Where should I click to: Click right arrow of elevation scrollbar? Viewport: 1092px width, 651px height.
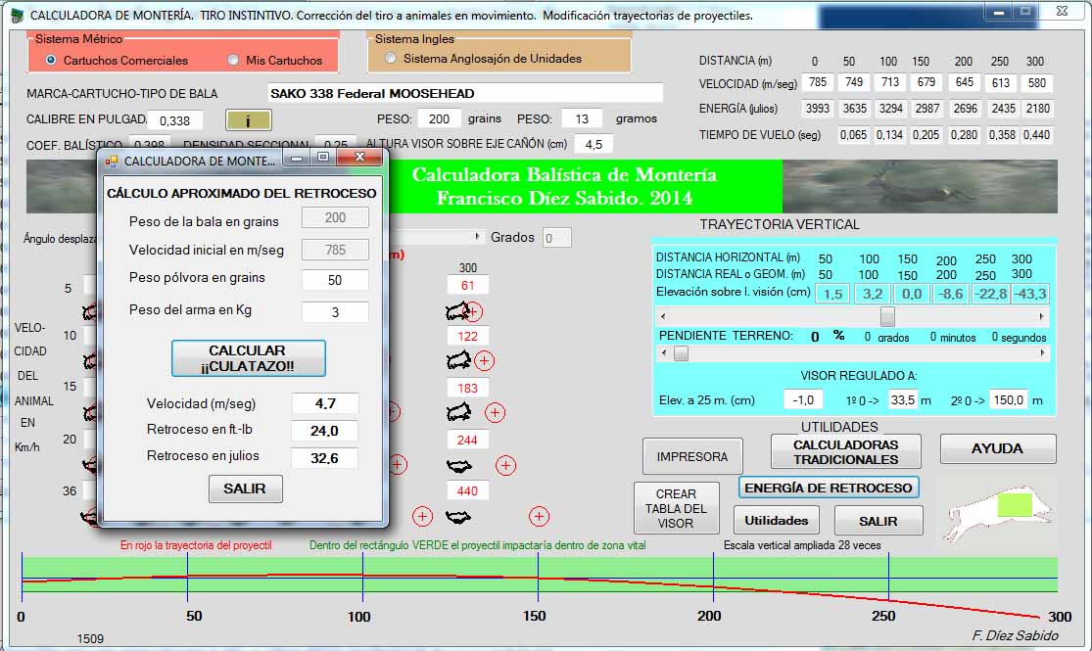click(x=1042, y=317)
